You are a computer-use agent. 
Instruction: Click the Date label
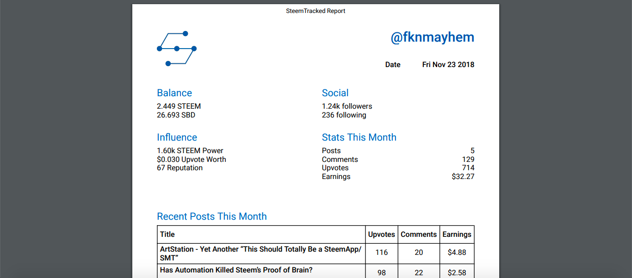(393, 65)
